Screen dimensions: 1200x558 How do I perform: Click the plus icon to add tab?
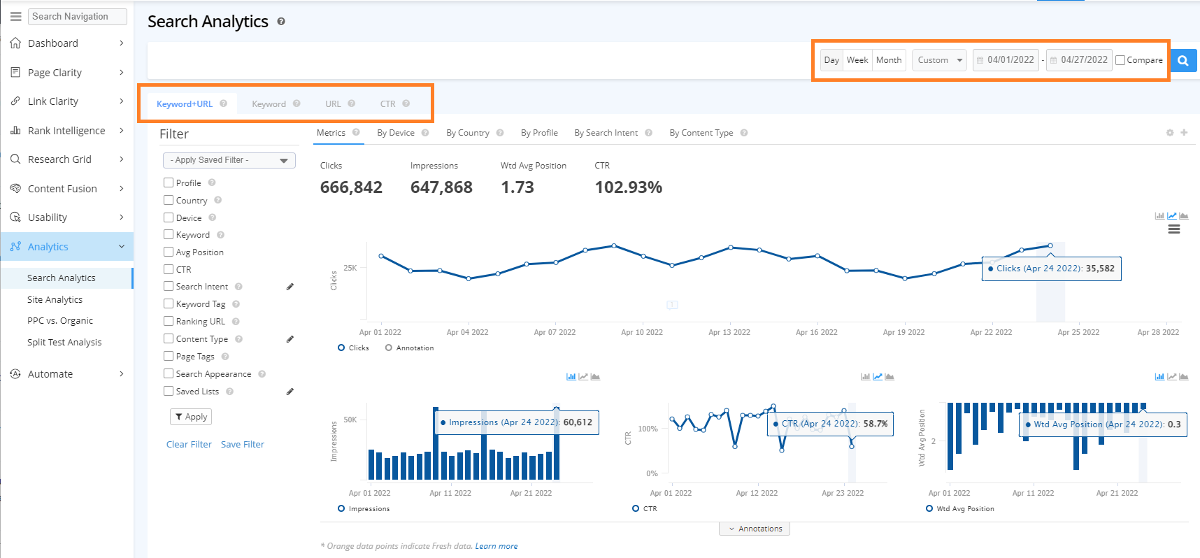point(1184,133)
